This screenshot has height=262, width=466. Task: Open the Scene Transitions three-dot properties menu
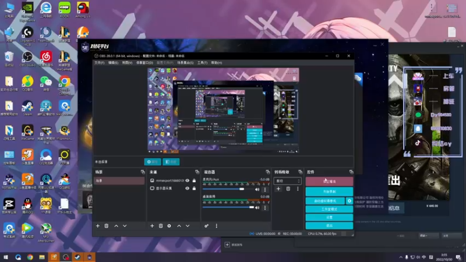298,189
